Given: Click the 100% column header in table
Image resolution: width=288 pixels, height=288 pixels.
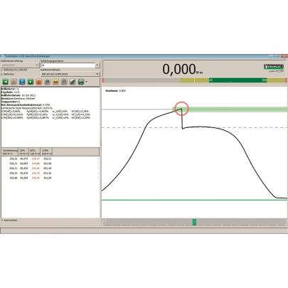Looking at the screenshot, I should tap(46, 151).
